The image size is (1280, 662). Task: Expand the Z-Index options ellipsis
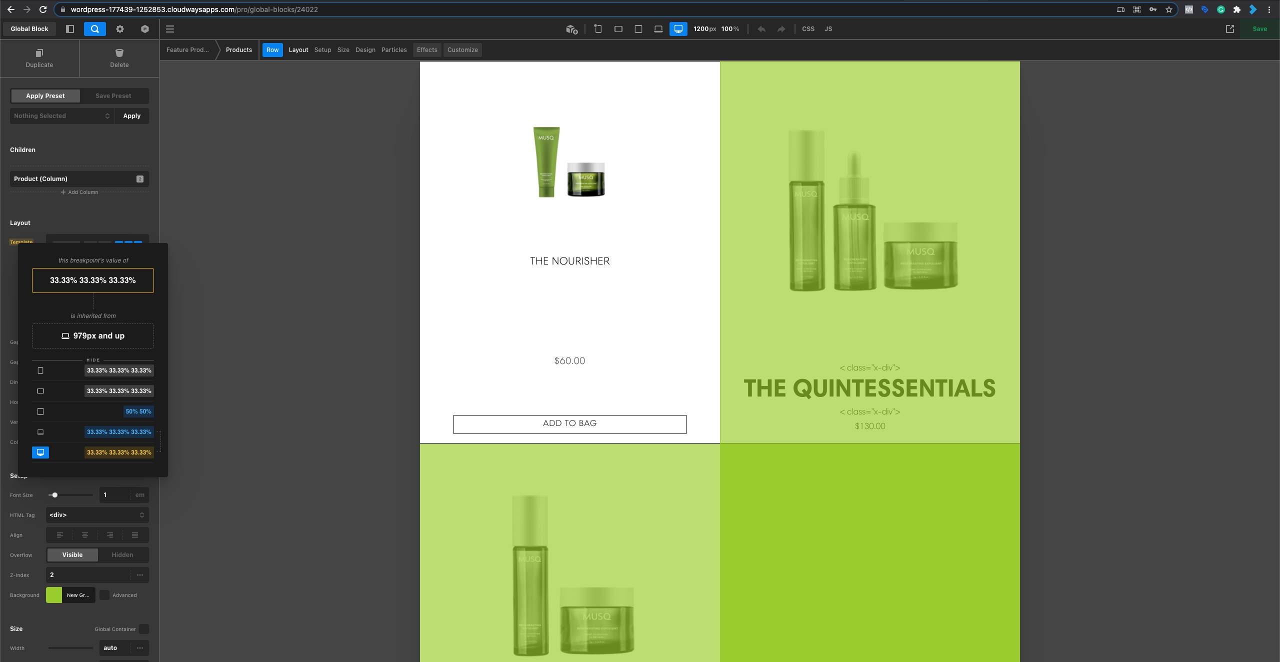[140, 575]
